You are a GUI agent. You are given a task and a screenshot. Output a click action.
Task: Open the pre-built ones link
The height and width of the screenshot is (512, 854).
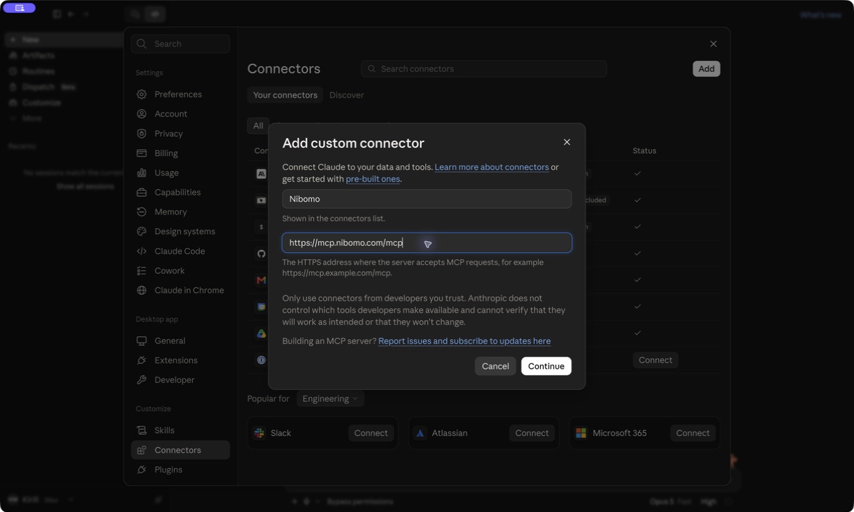pos(373,179)
